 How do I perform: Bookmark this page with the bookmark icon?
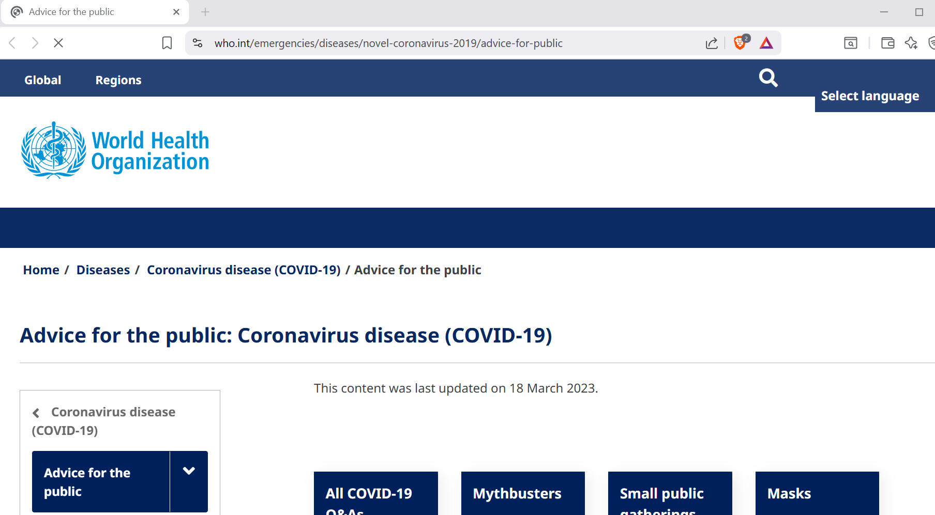tap(167, 43)
